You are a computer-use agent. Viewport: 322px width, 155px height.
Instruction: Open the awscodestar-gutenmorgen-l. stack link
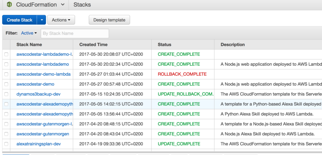[x=45, y=124]
